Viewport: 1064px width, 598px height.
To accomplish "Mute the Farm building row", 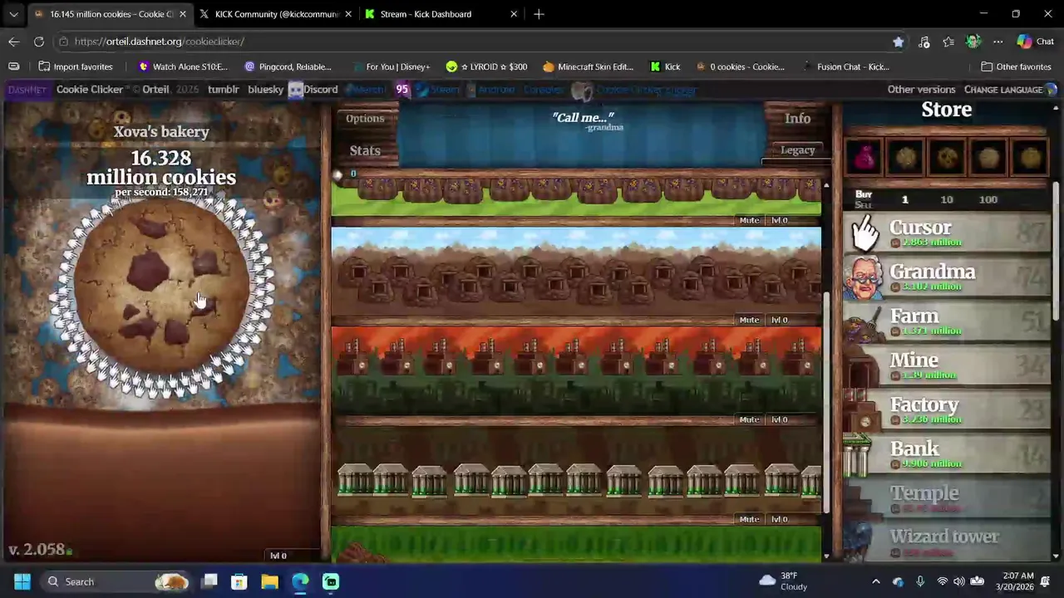I will 749,220.
